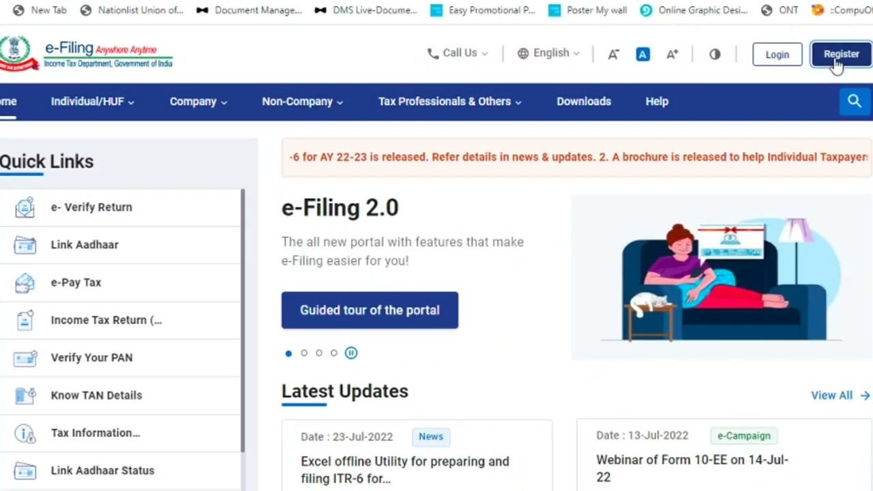Viewport: 873px width, 491px height.
Task: Open Verify Your PAN quick link
Action: (x=121, y=357)
